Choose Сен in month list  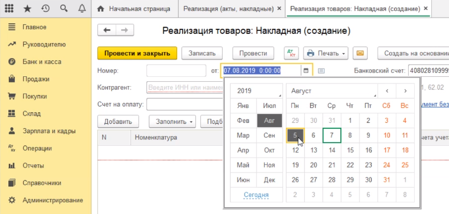tap(269, 135)
